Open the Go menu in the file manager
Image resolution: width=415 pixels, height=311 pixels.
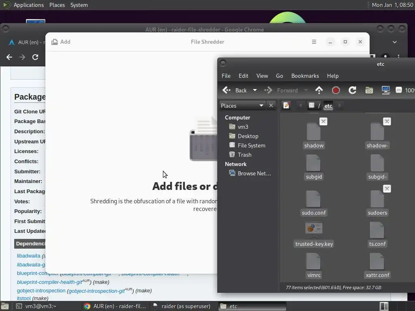(x=280, y=76)
